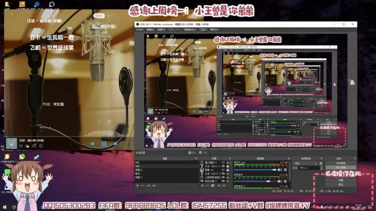Toggle visibility of the 图像 14 source
The height and width of the screenshot is (211, 376).
coord(223,170)
